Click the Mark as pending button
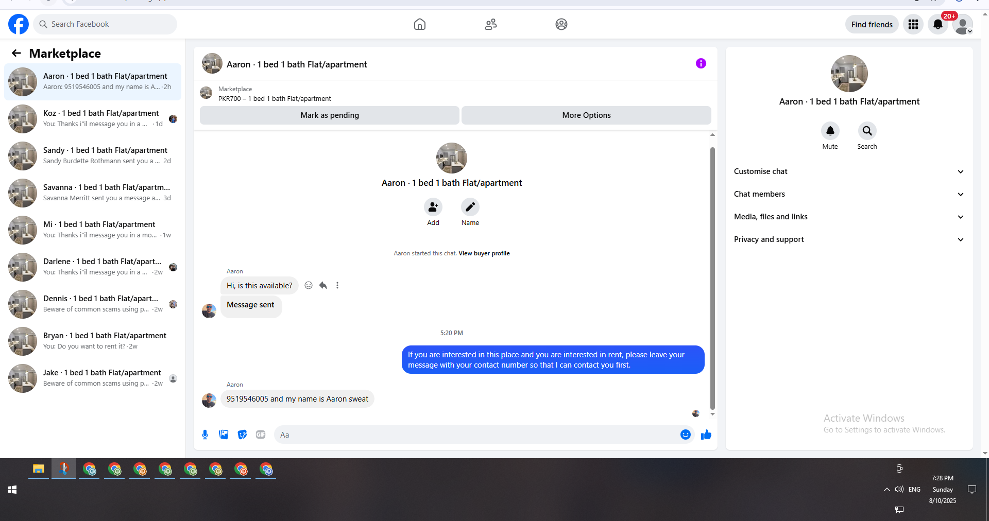Screen dimensions: 989x521 (x=330, y=115)
